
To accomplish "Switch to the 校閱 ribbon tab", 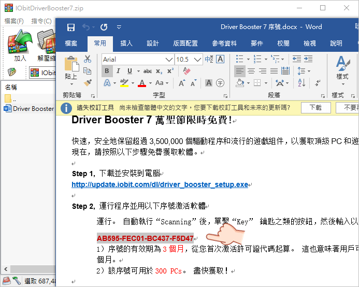I will (x=283, y=44).
